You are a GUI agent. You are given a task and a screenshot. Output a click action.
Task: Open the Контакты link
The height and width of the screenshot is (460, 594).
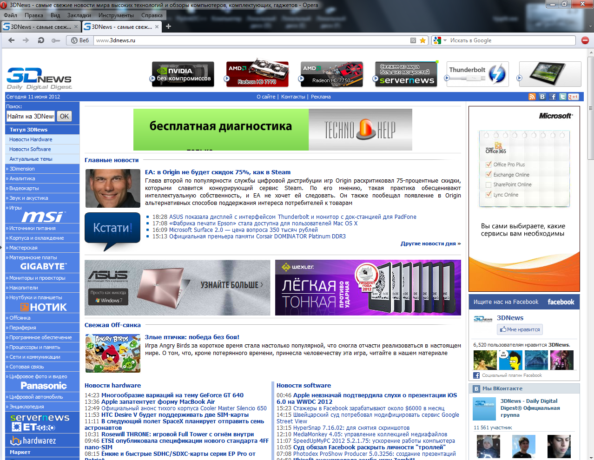click(293, 97)
